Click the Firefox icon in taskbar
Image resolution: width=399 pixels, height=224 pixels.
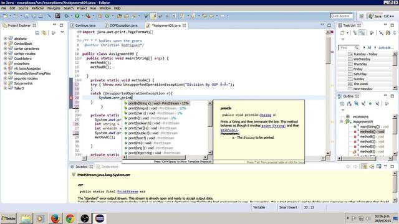click(x=55, y=218)
